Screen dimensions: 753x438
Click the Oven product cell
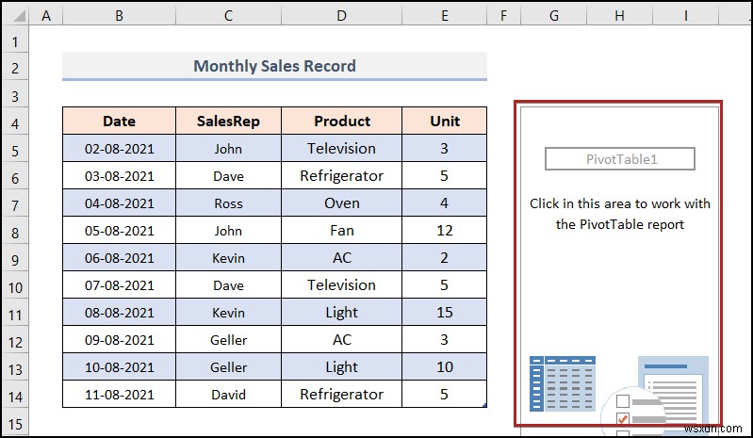341,203
